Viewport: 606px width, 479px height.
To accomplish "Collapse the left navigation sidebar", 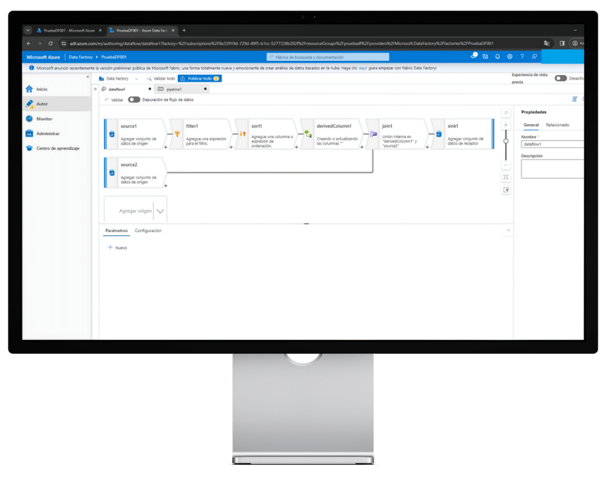I will pyautogui.click(x=88, y=76).
